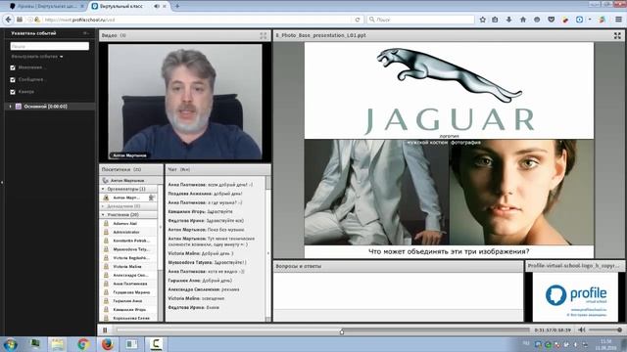Click the blue circular extension icon
The image size is (627, 352).
pyautogui.click(x=579, y=20)
